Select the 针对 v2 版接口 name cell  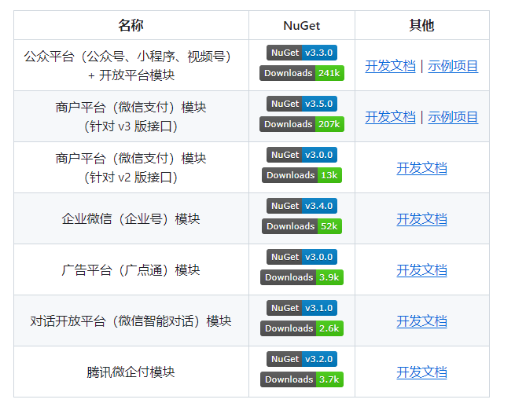tap(131, 167)
